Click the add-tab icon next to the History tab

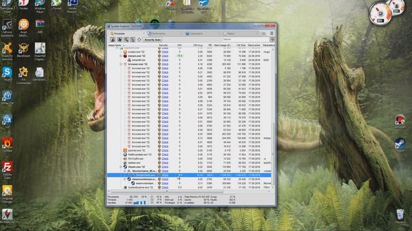[x=264, y=33]
